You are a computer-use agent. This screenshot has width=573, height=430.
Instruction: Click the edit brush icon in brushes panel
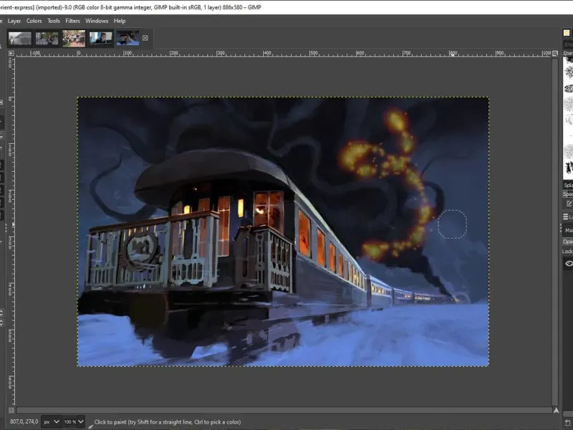click(569, 204)
